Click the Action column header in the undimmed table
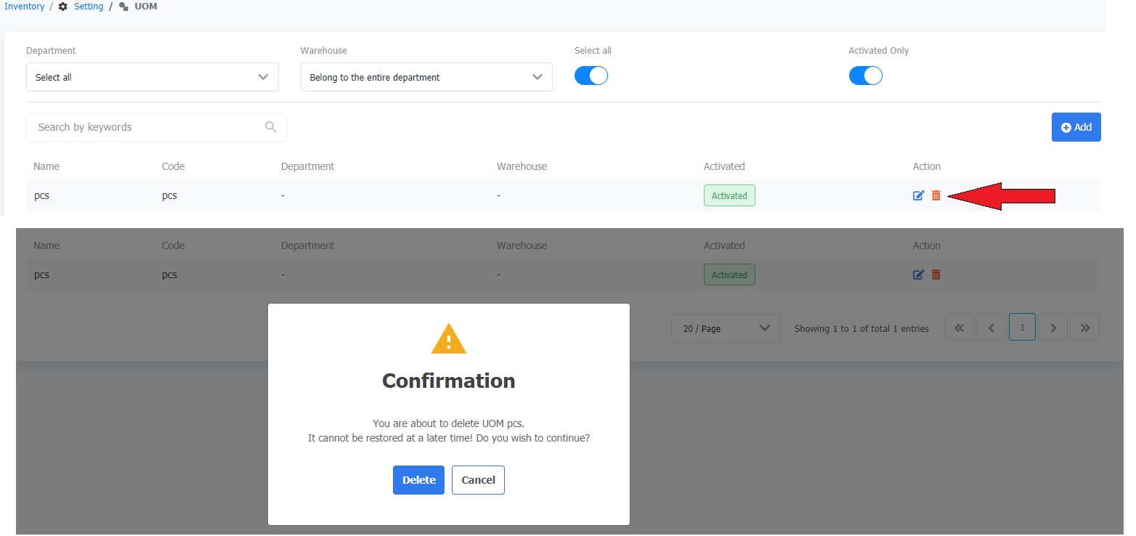The image size is (1136, 536). (x=927, y=166)
